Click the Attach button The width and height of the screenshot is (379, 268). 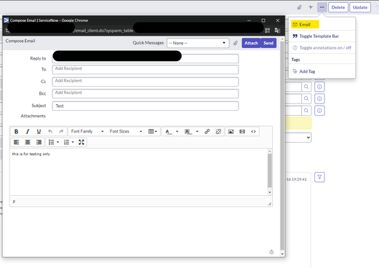[251, 43]
